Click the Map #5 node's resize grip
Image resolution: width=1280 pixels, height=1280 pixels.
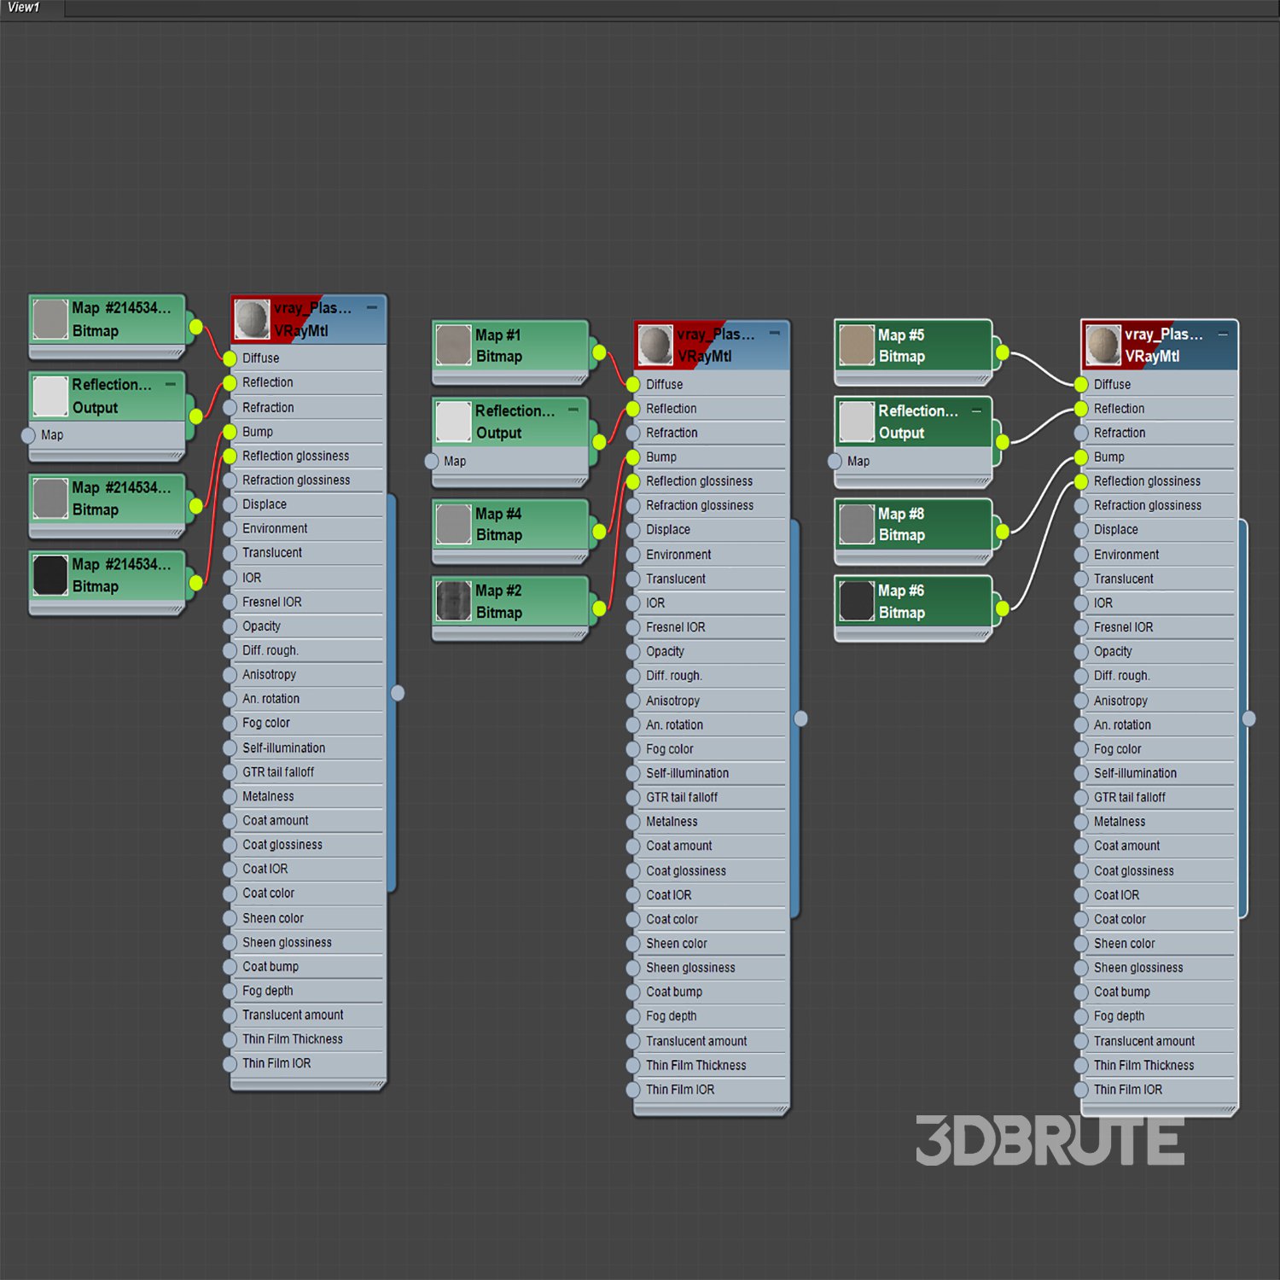tap(983, 378)
